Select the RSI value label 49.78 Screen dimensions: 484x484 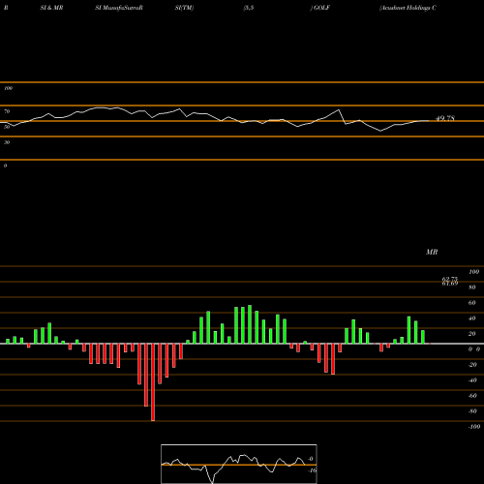[x=445, y=118]
